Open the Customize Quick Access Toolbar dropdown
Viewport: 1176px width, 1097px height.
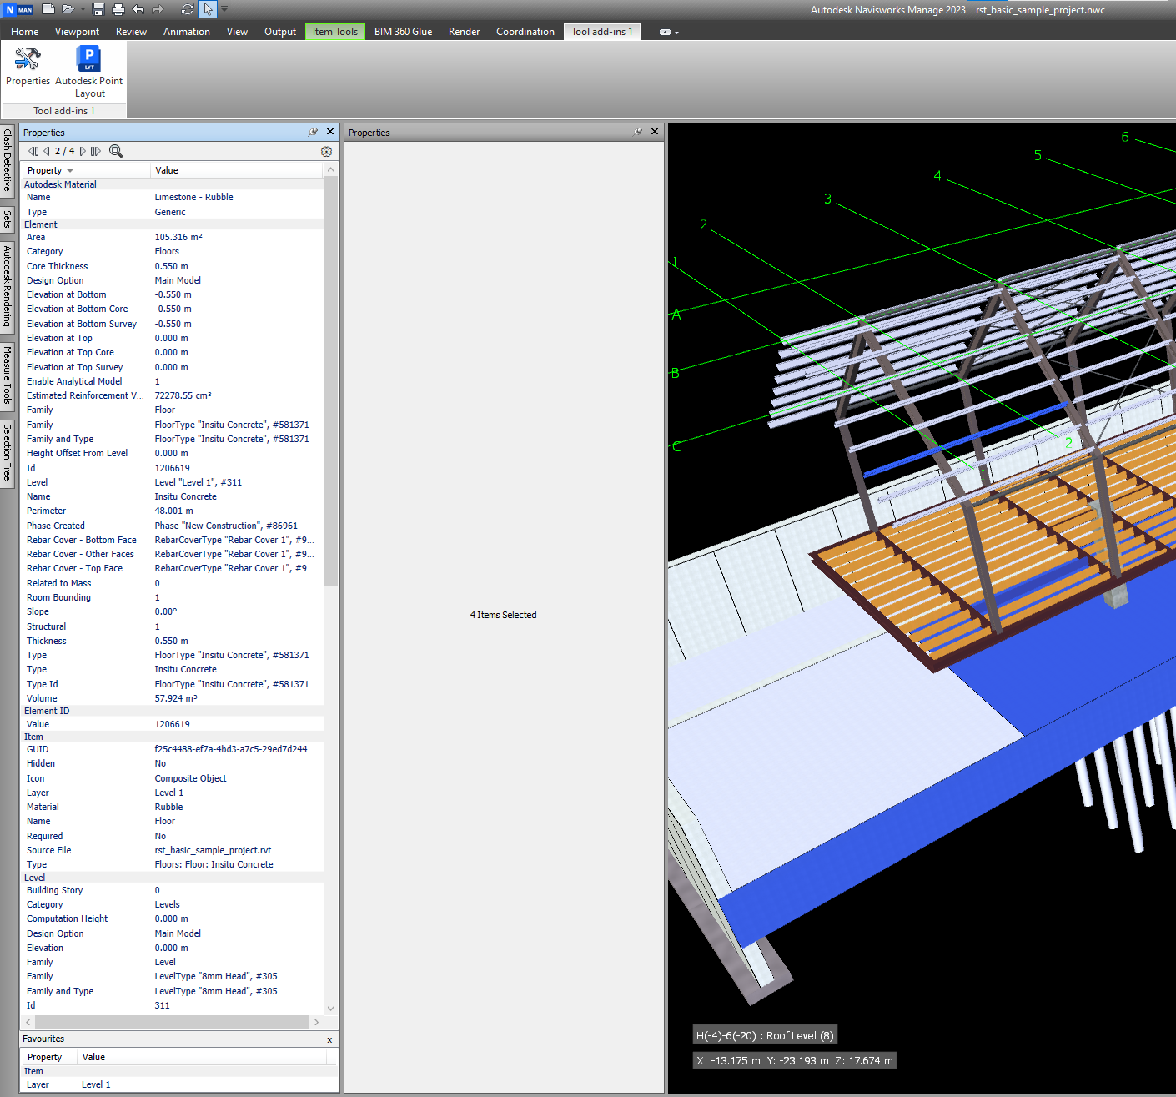tap(224, 9)
